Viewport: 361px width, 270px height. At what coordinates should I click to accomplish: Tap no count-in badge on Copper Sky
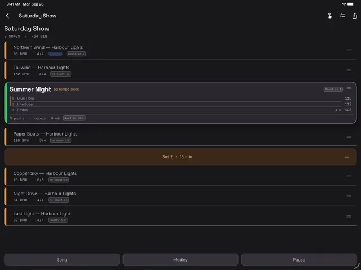point(59,180)
